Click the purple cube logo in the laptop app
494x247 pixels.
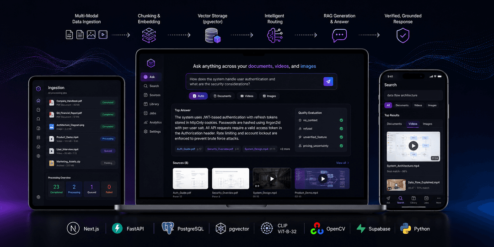[151, 63]
